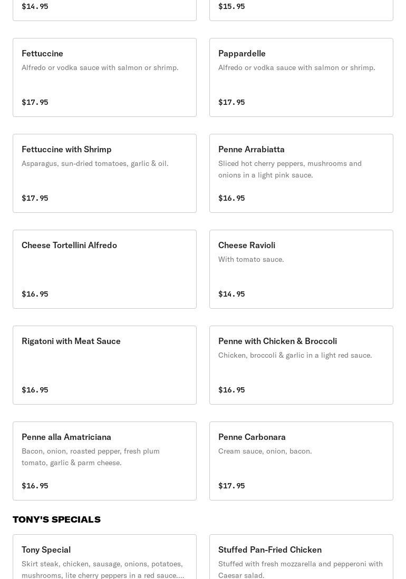Open the Fettuccine menu item
406x579 pixels.
(x=104, y=77)
